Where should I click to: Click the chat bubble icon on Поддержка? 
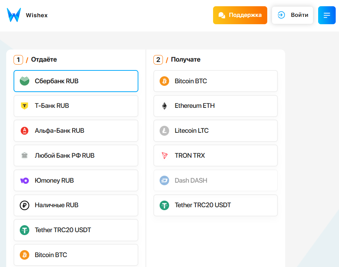(x=221, y=15)
